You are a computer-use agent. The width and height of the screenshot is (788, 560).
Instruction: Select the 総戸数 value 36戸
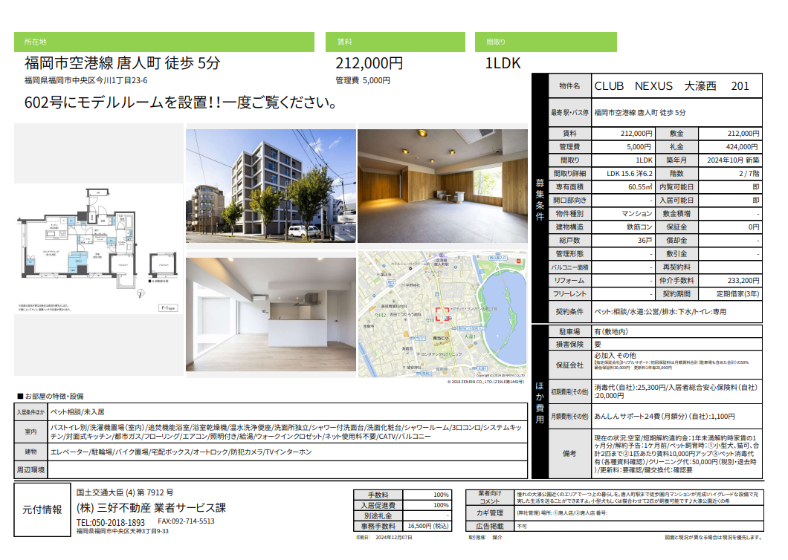coord(645,241)
